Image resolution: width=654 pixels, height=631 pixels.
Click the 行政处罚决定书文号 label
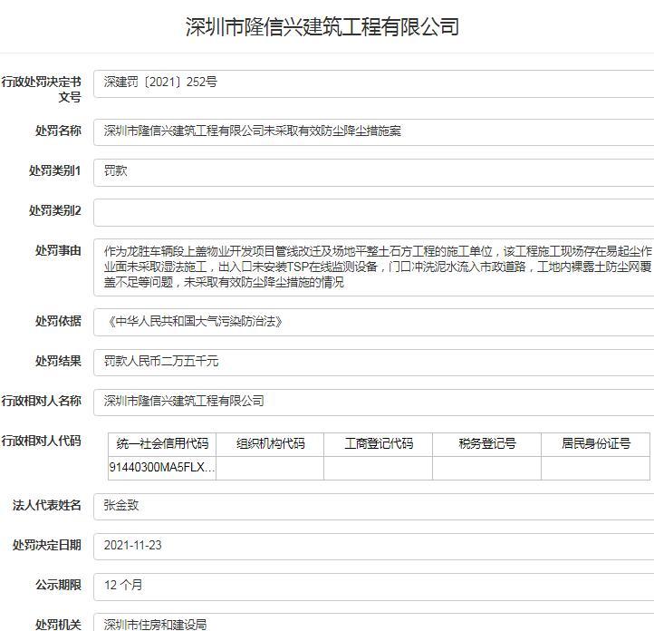point(41,90)
